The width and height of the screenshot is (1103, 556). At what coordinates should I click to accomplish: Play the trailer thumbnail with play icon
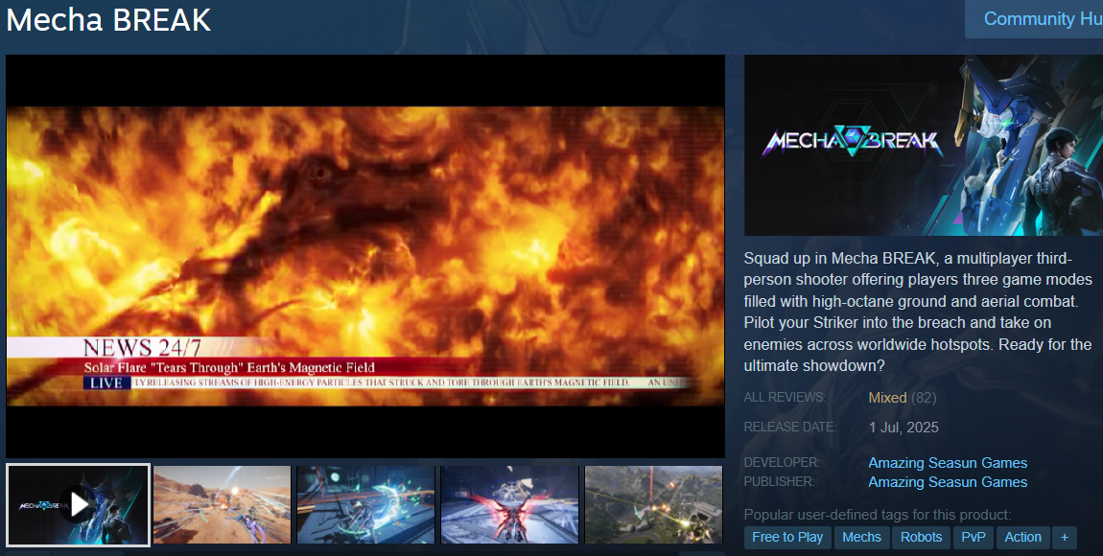click(x=78, y=504)
